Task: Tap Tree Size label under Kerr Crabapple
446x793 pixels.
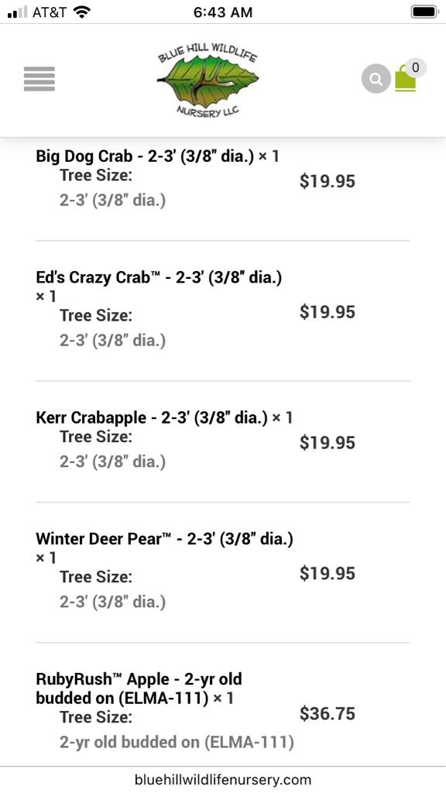Action: click(x=95, y=437)
